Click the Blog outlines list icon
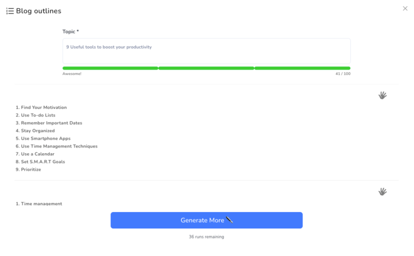Image resolution: width=414 pixels, height=256 pixels. click(x=10, y=11)
